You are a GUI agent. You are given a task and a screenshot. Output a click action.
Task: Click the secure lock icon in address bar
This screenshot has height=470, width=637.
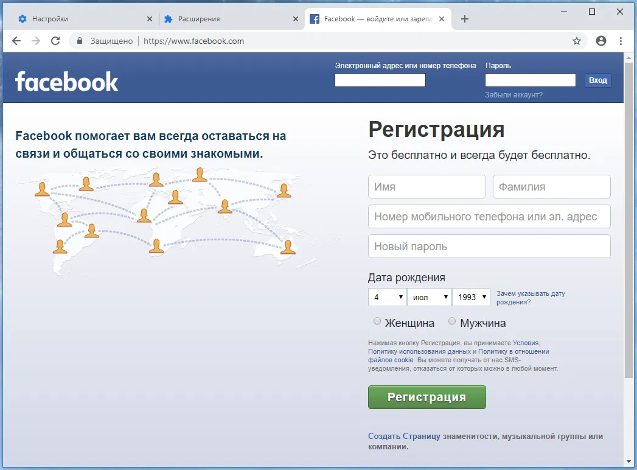coord(80,41)
